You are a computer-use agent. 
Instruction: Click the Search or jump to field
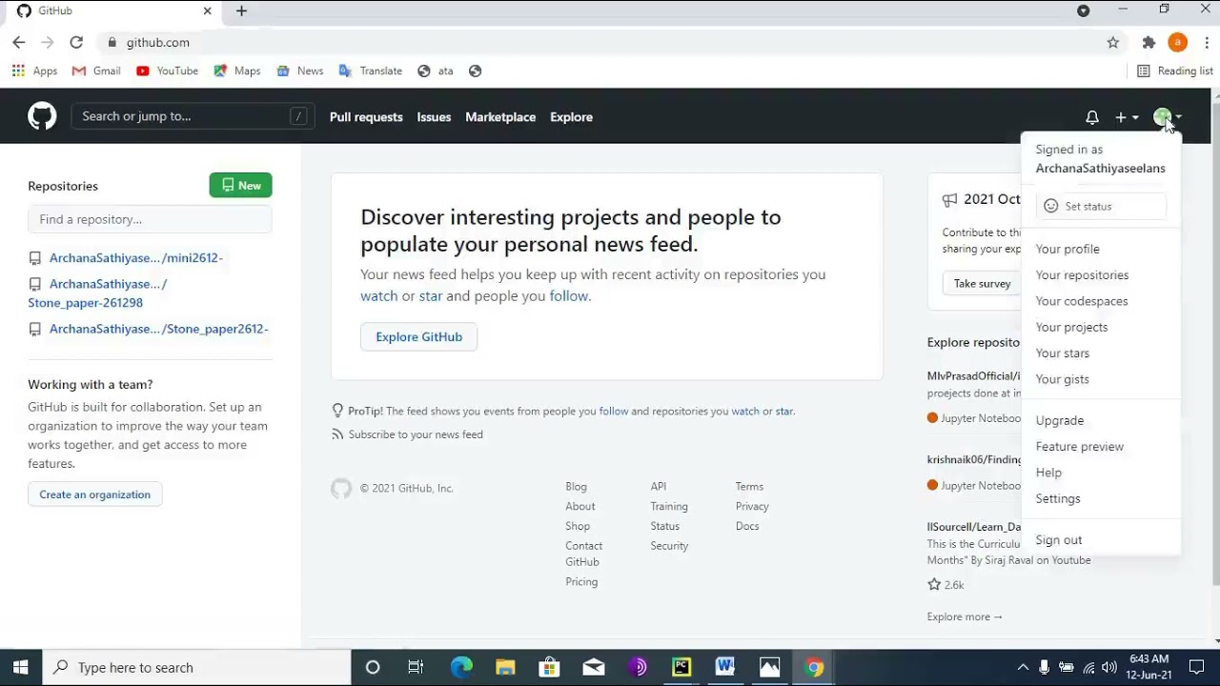click(x=193, y=116)
